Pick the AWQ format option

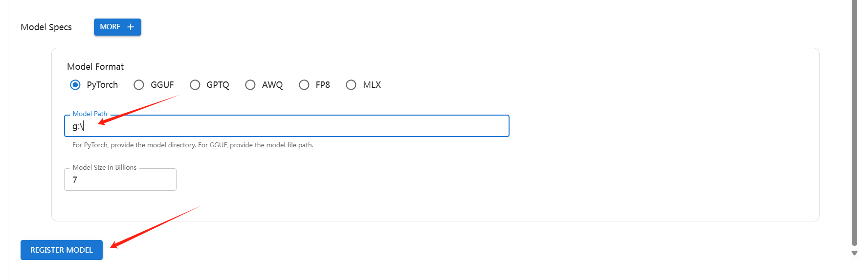coord(250,85)
